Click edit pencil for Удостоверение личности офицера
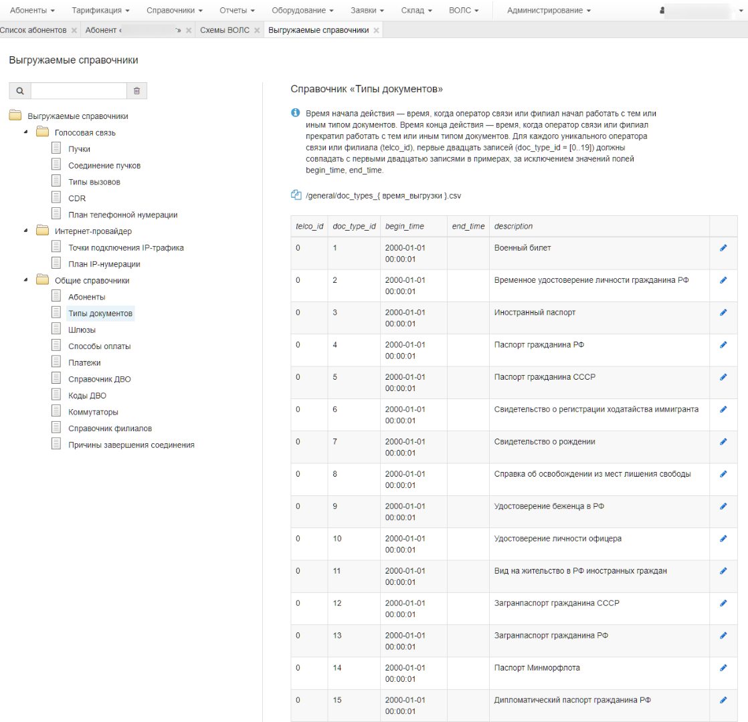Viewport: 748px width, 722px height. pyautogui.click(x=723, y=539)
